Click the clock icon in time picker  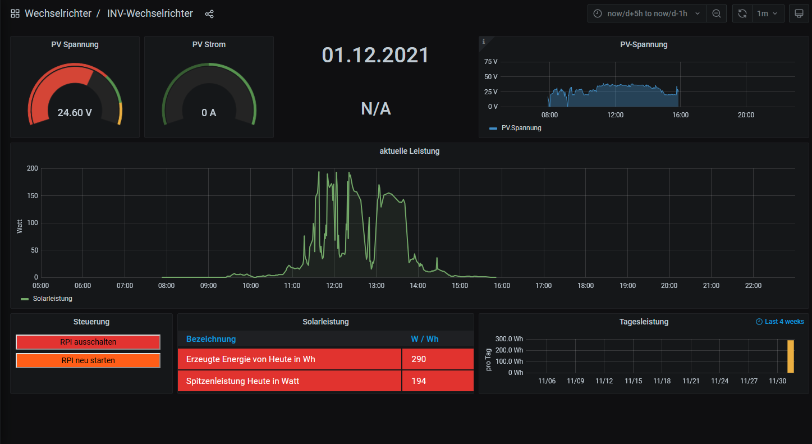[598, 13]
